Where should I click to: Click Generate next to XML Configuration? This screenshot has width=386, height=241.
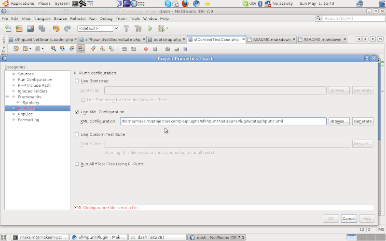coord(363,121)
